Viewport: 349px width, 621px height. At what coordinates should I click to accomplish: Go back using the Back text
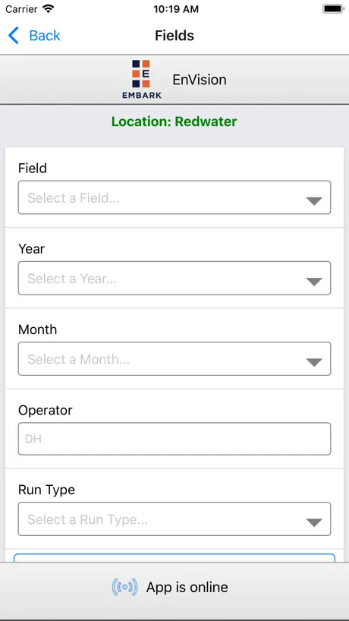coord(45,36)
